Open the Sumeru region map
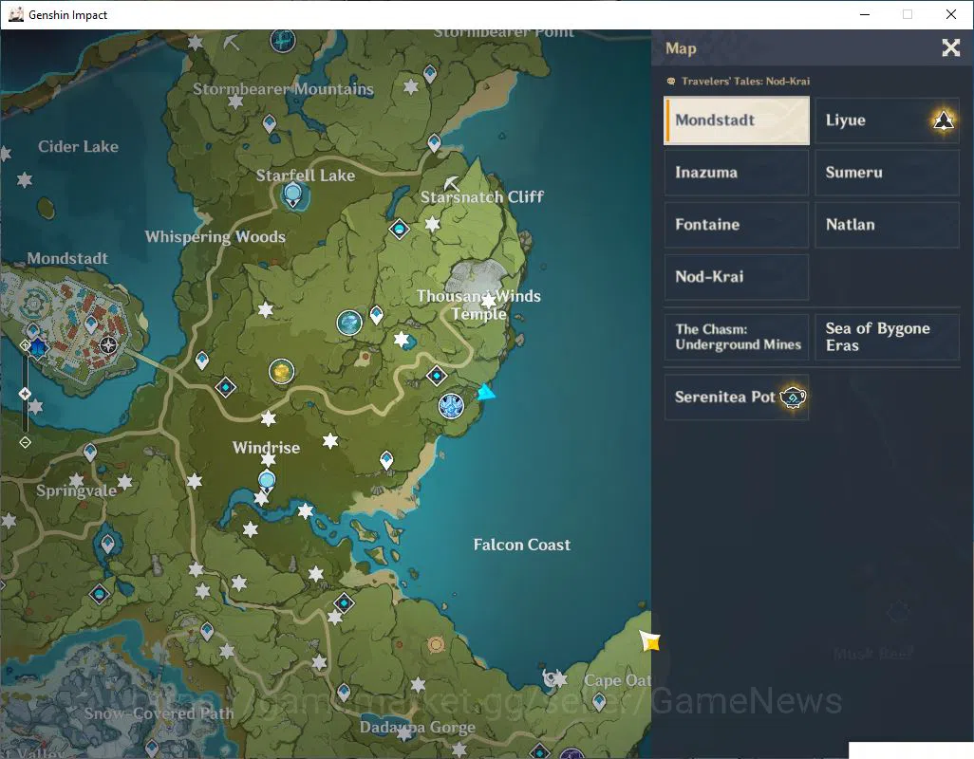The image size is (974, 759). 887,173
